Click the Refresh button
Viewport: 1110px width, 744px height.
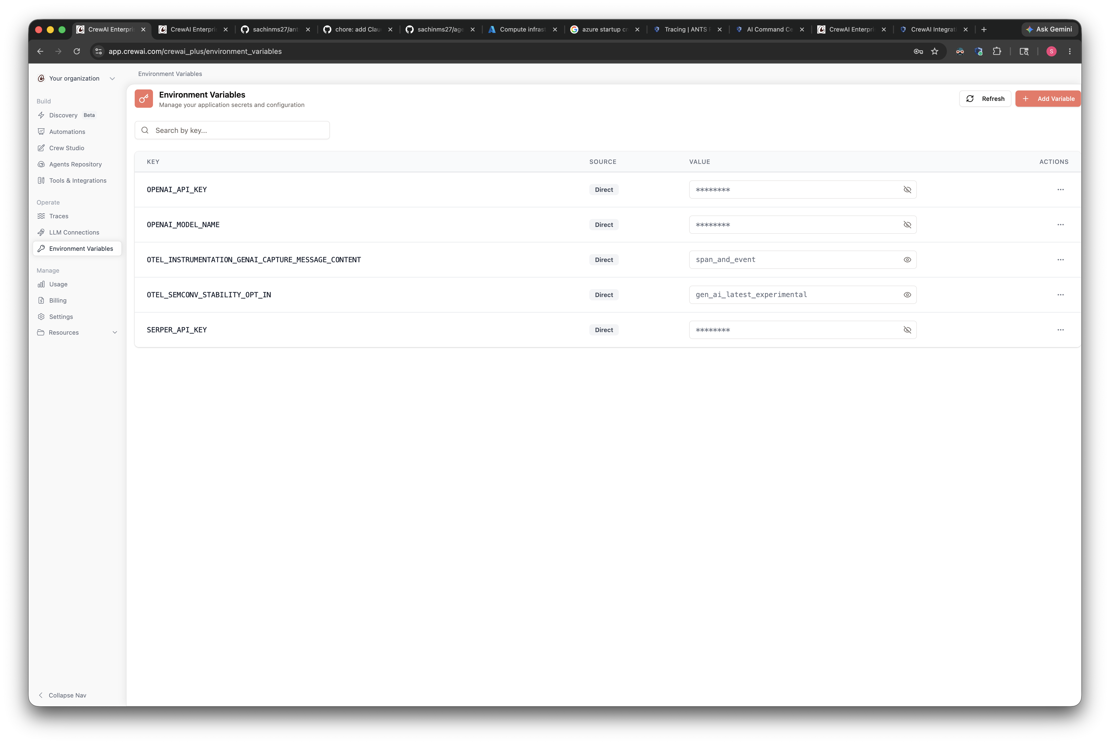tap(985, 99)
